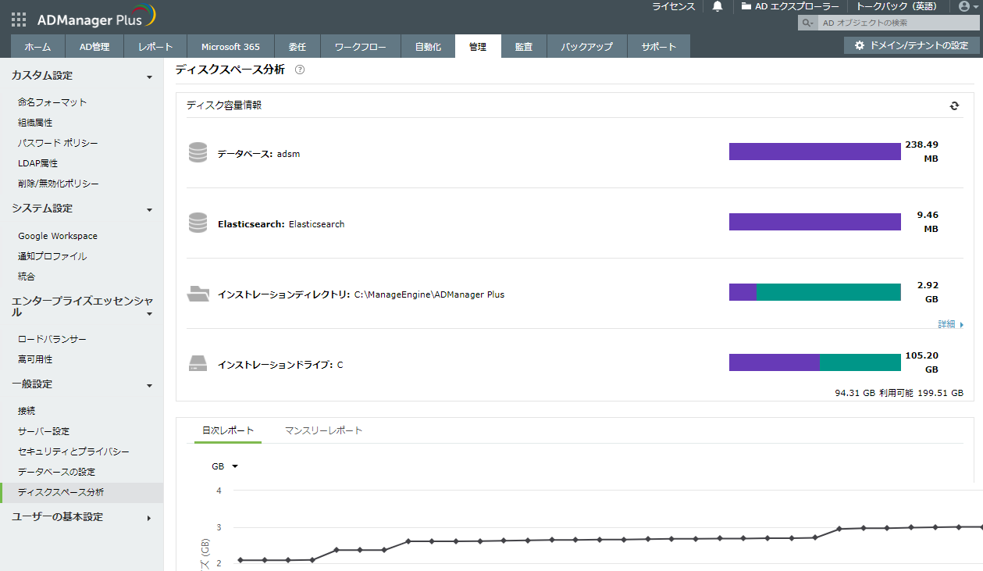Switch to the マンスリーレポート tab

click(x=323, y=430)
